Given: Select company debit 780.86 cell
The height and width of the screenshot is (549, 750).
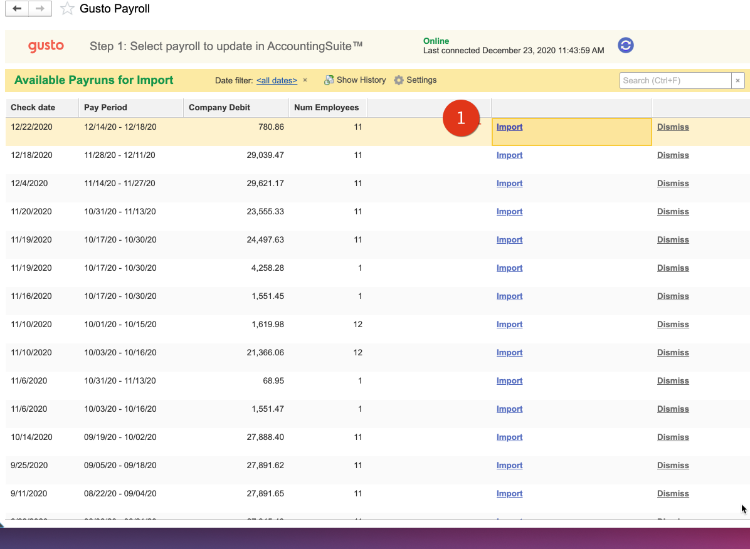Looking at the screenshot, I should pos(236,132).
